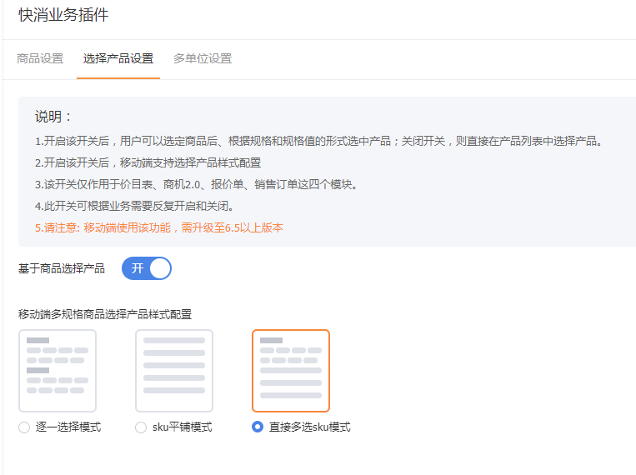Image resolution: width=636 pixels, height=475 pixels.
Task: Pick the 逐一选择模式 layout thumbnail
Action: (x=58, y=371)
